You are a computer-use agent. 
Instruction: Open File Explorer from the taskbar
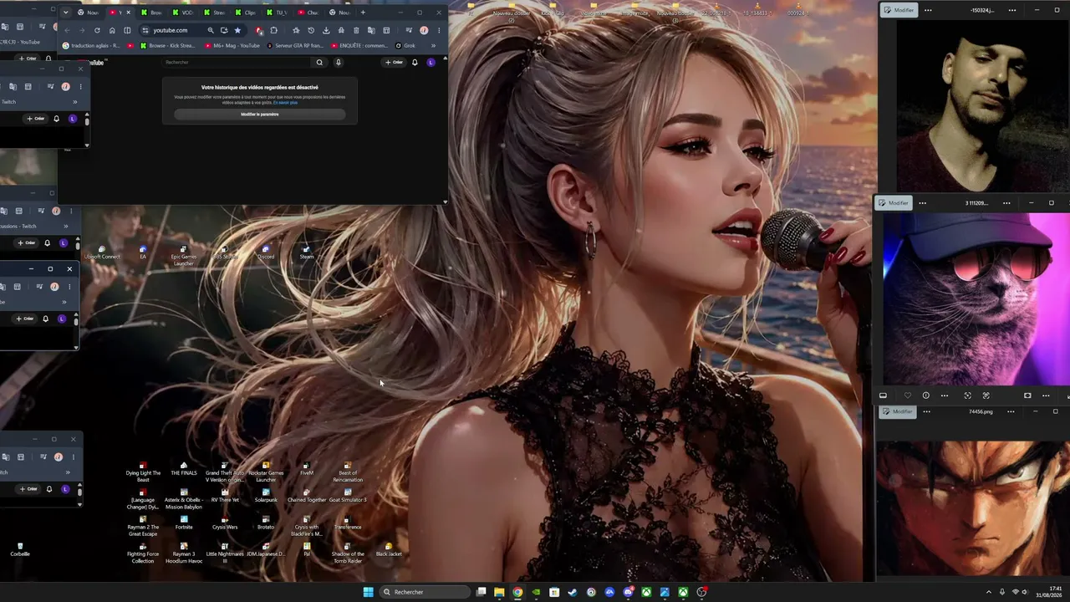(499, 592)
